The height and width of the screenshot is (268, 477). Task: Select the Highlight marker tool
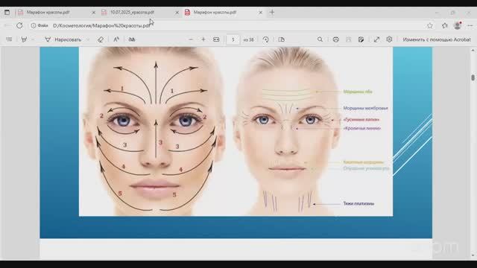coord(24,39)
